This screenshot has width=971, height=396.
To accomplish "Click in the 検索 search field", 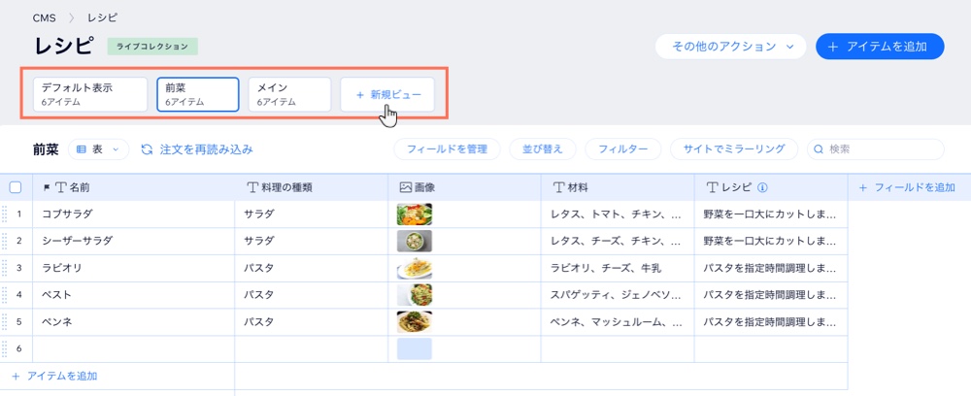I will pyautogui.click(x=879, y=149).
